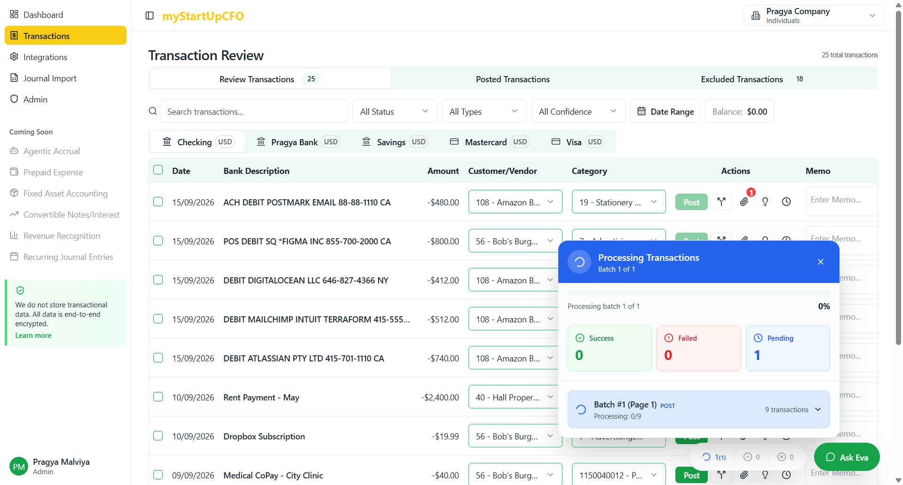Open history clock icon in first row
Screen dimensions: 903x485
tap(786, 202)
